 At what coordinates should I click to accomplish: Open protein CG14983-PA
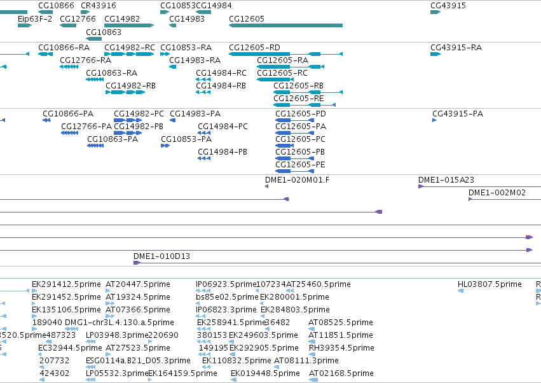[195, 114]
